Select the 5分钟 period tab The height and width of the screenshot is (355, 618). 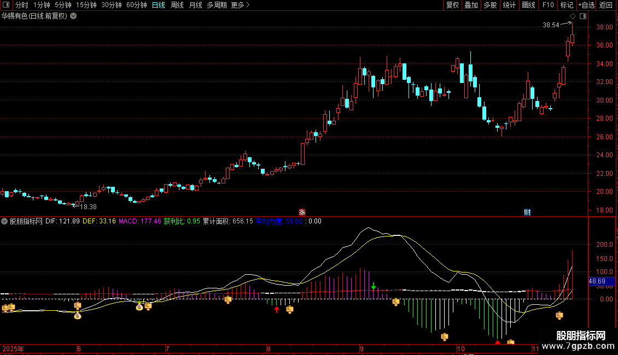click(63, 5)
